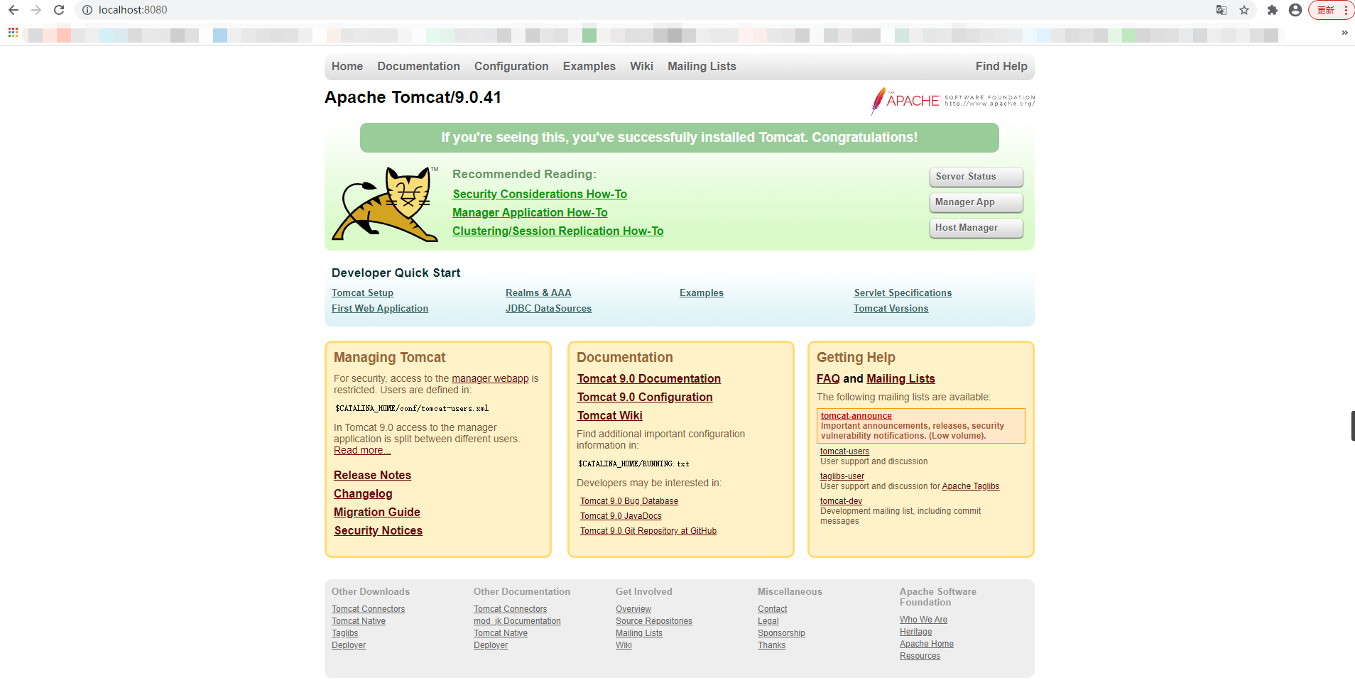Click the Server Status button

coord(976,177)
